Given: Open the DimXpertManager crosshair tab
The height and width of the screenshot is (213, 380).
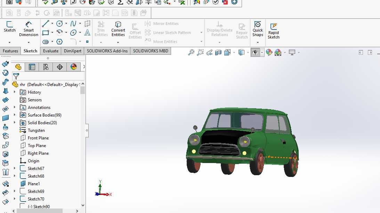Looking at the screenshot, I should click(x=59, y=67).
